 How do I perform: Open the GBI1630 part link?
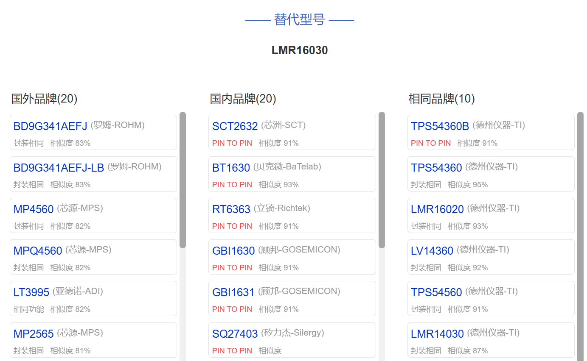click(233, 251)
